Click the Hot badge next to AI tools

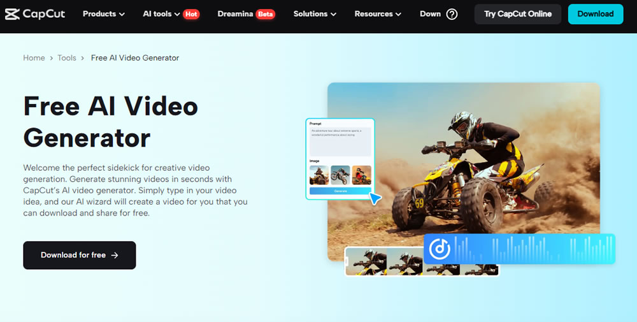point(191,14)
